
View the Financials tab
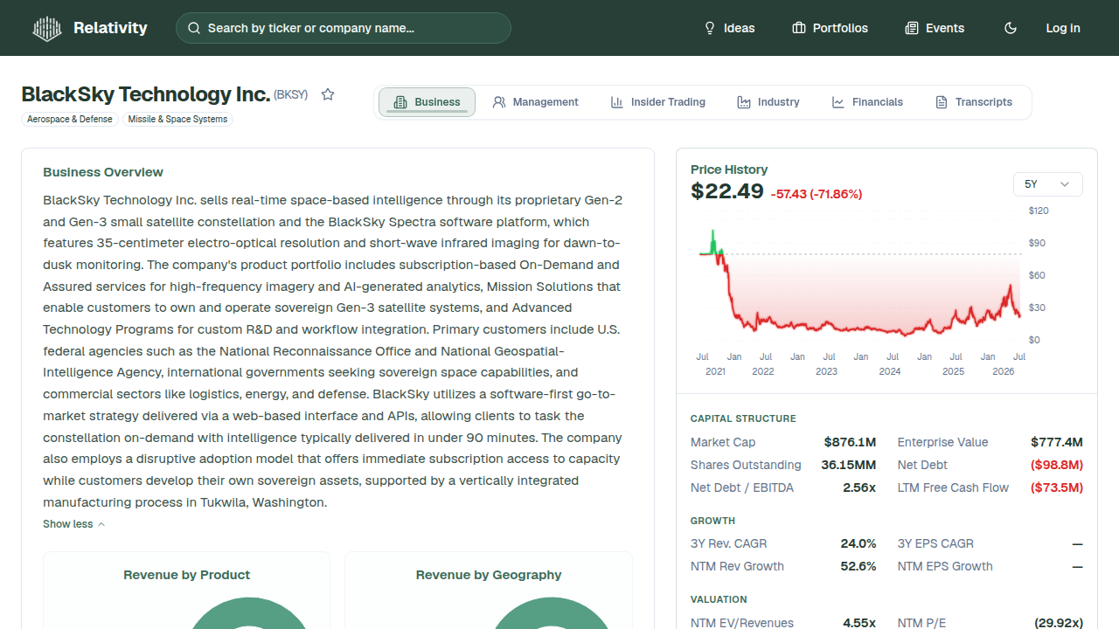[x=867, y=102]
